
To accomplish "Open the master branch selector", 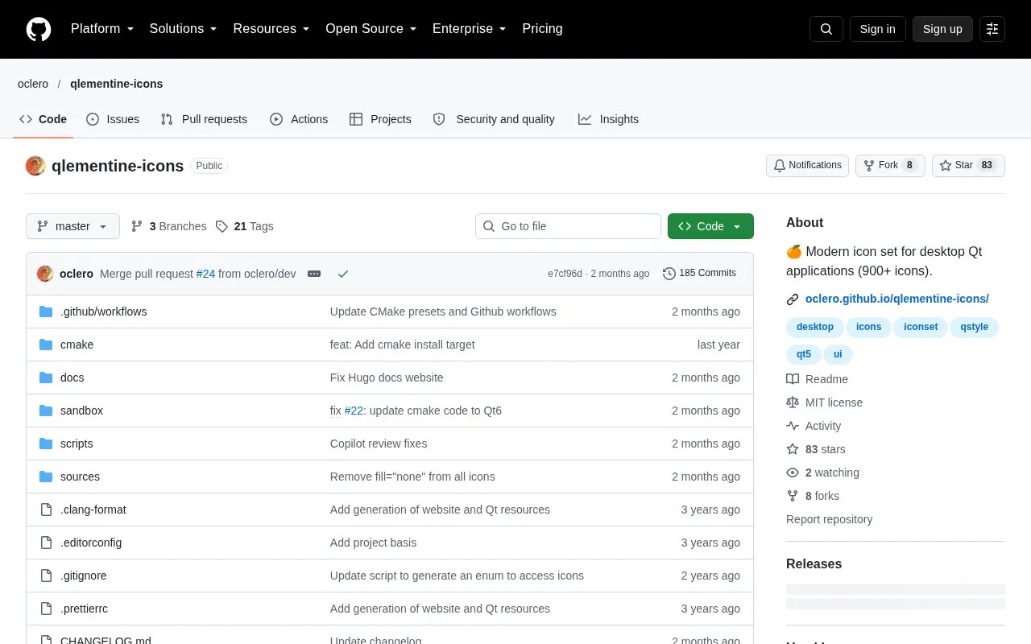I will (x=72, y=226).
